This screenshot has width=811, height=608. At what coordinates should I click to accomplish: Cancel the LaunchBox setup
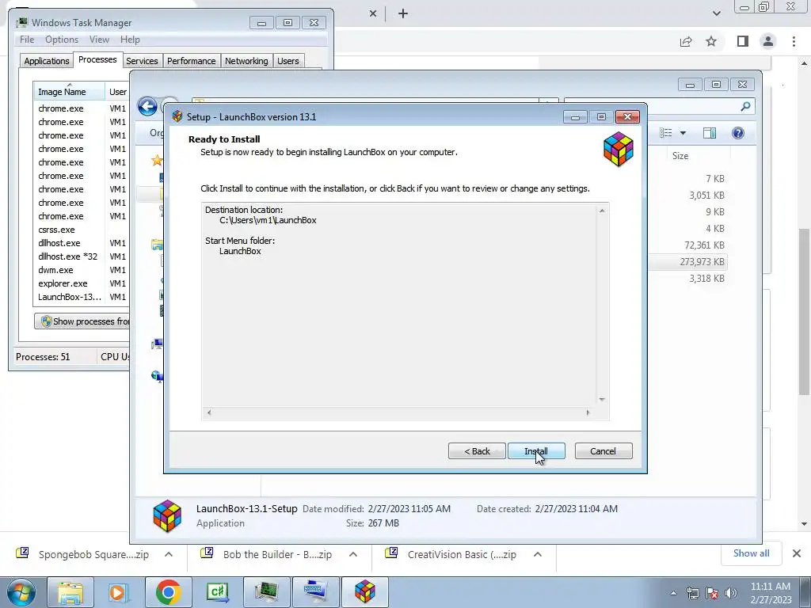603,450
